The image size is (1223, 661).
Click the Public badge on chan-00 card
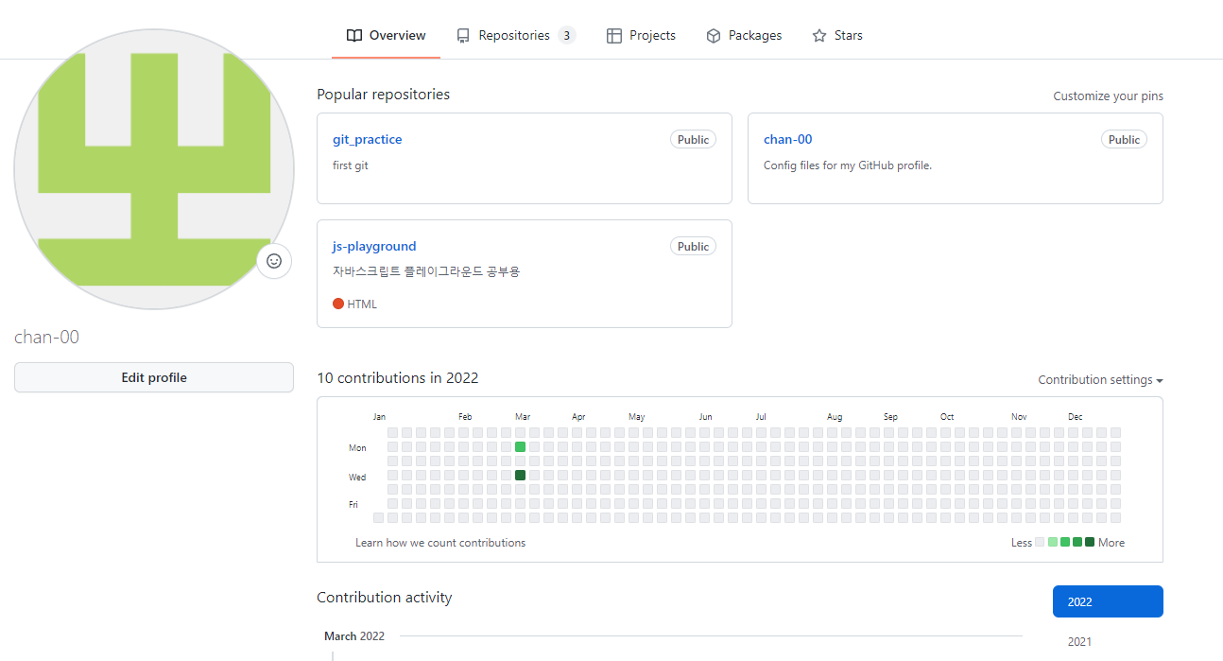1124,139
